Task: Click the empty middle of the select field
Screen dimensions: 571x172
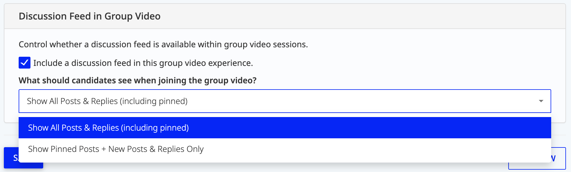Action: click(x=355, y=101)
